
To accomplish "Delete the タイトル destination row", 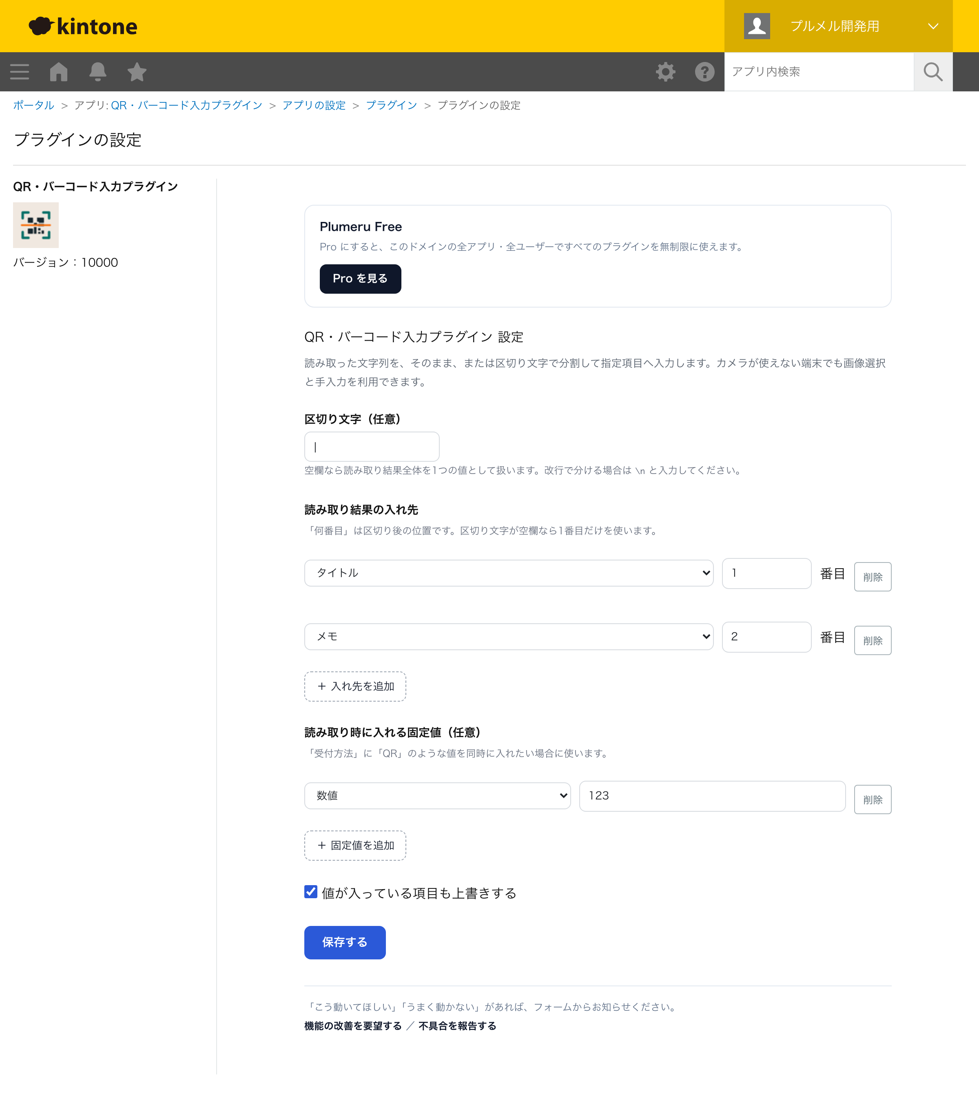I will (x=873, y=577).
